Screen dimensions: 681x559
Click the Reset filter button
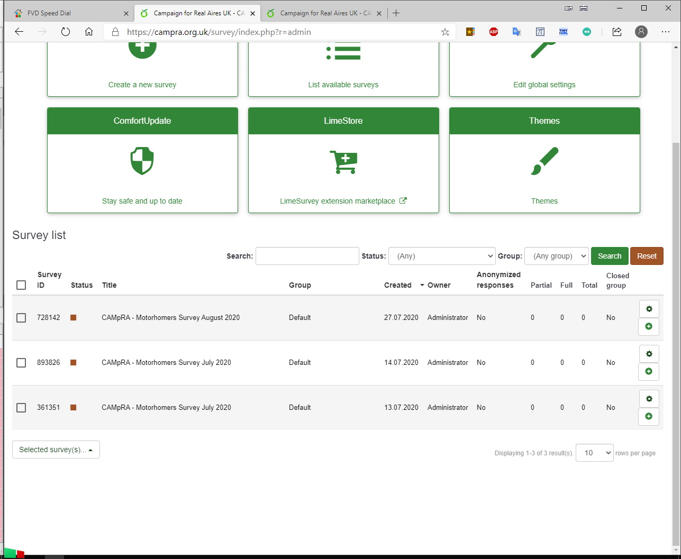click(x=647, y=256)
